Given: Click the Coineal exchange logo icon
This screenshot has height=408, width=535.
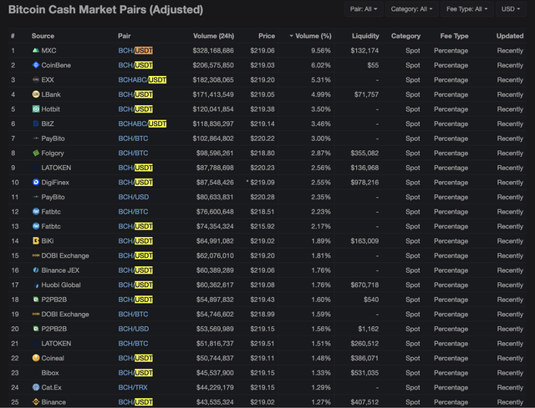Looking at the screenshot, I should click(35, 358).
